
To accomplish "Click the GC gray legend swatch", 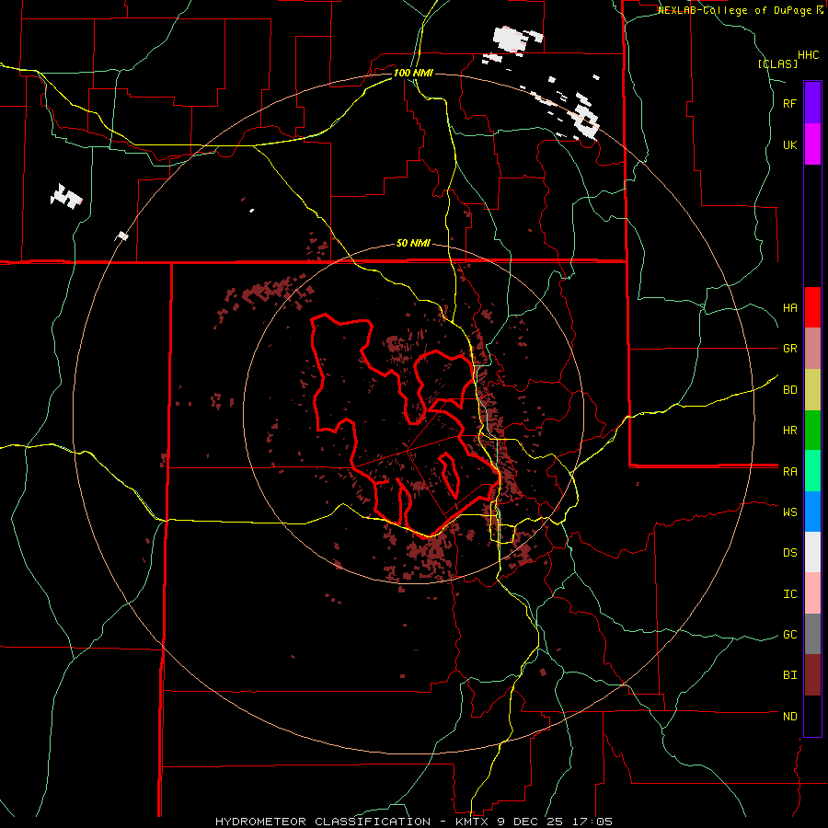I will tap(812, 634).
